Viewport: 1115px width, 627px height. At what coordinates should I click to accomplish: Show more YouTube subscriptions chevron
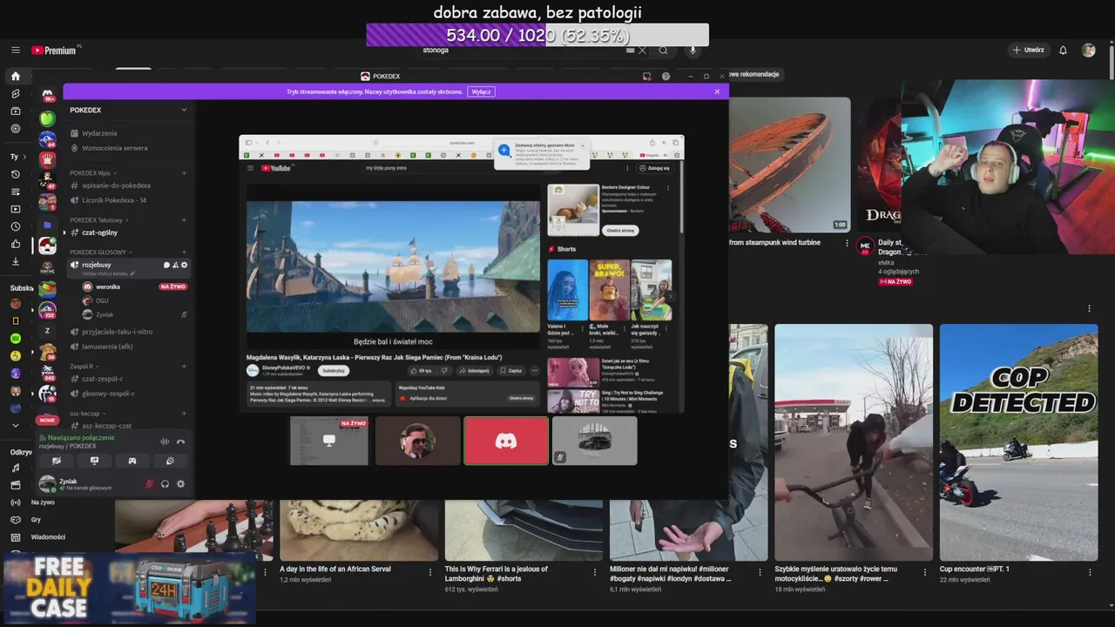pos(15,425)
